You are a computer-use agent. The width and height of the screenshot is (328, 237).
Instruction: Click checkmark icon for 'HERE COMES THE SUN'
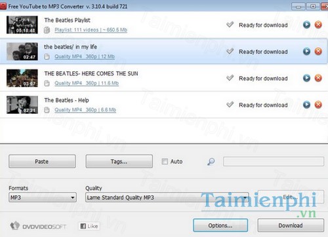coord(230,77)
